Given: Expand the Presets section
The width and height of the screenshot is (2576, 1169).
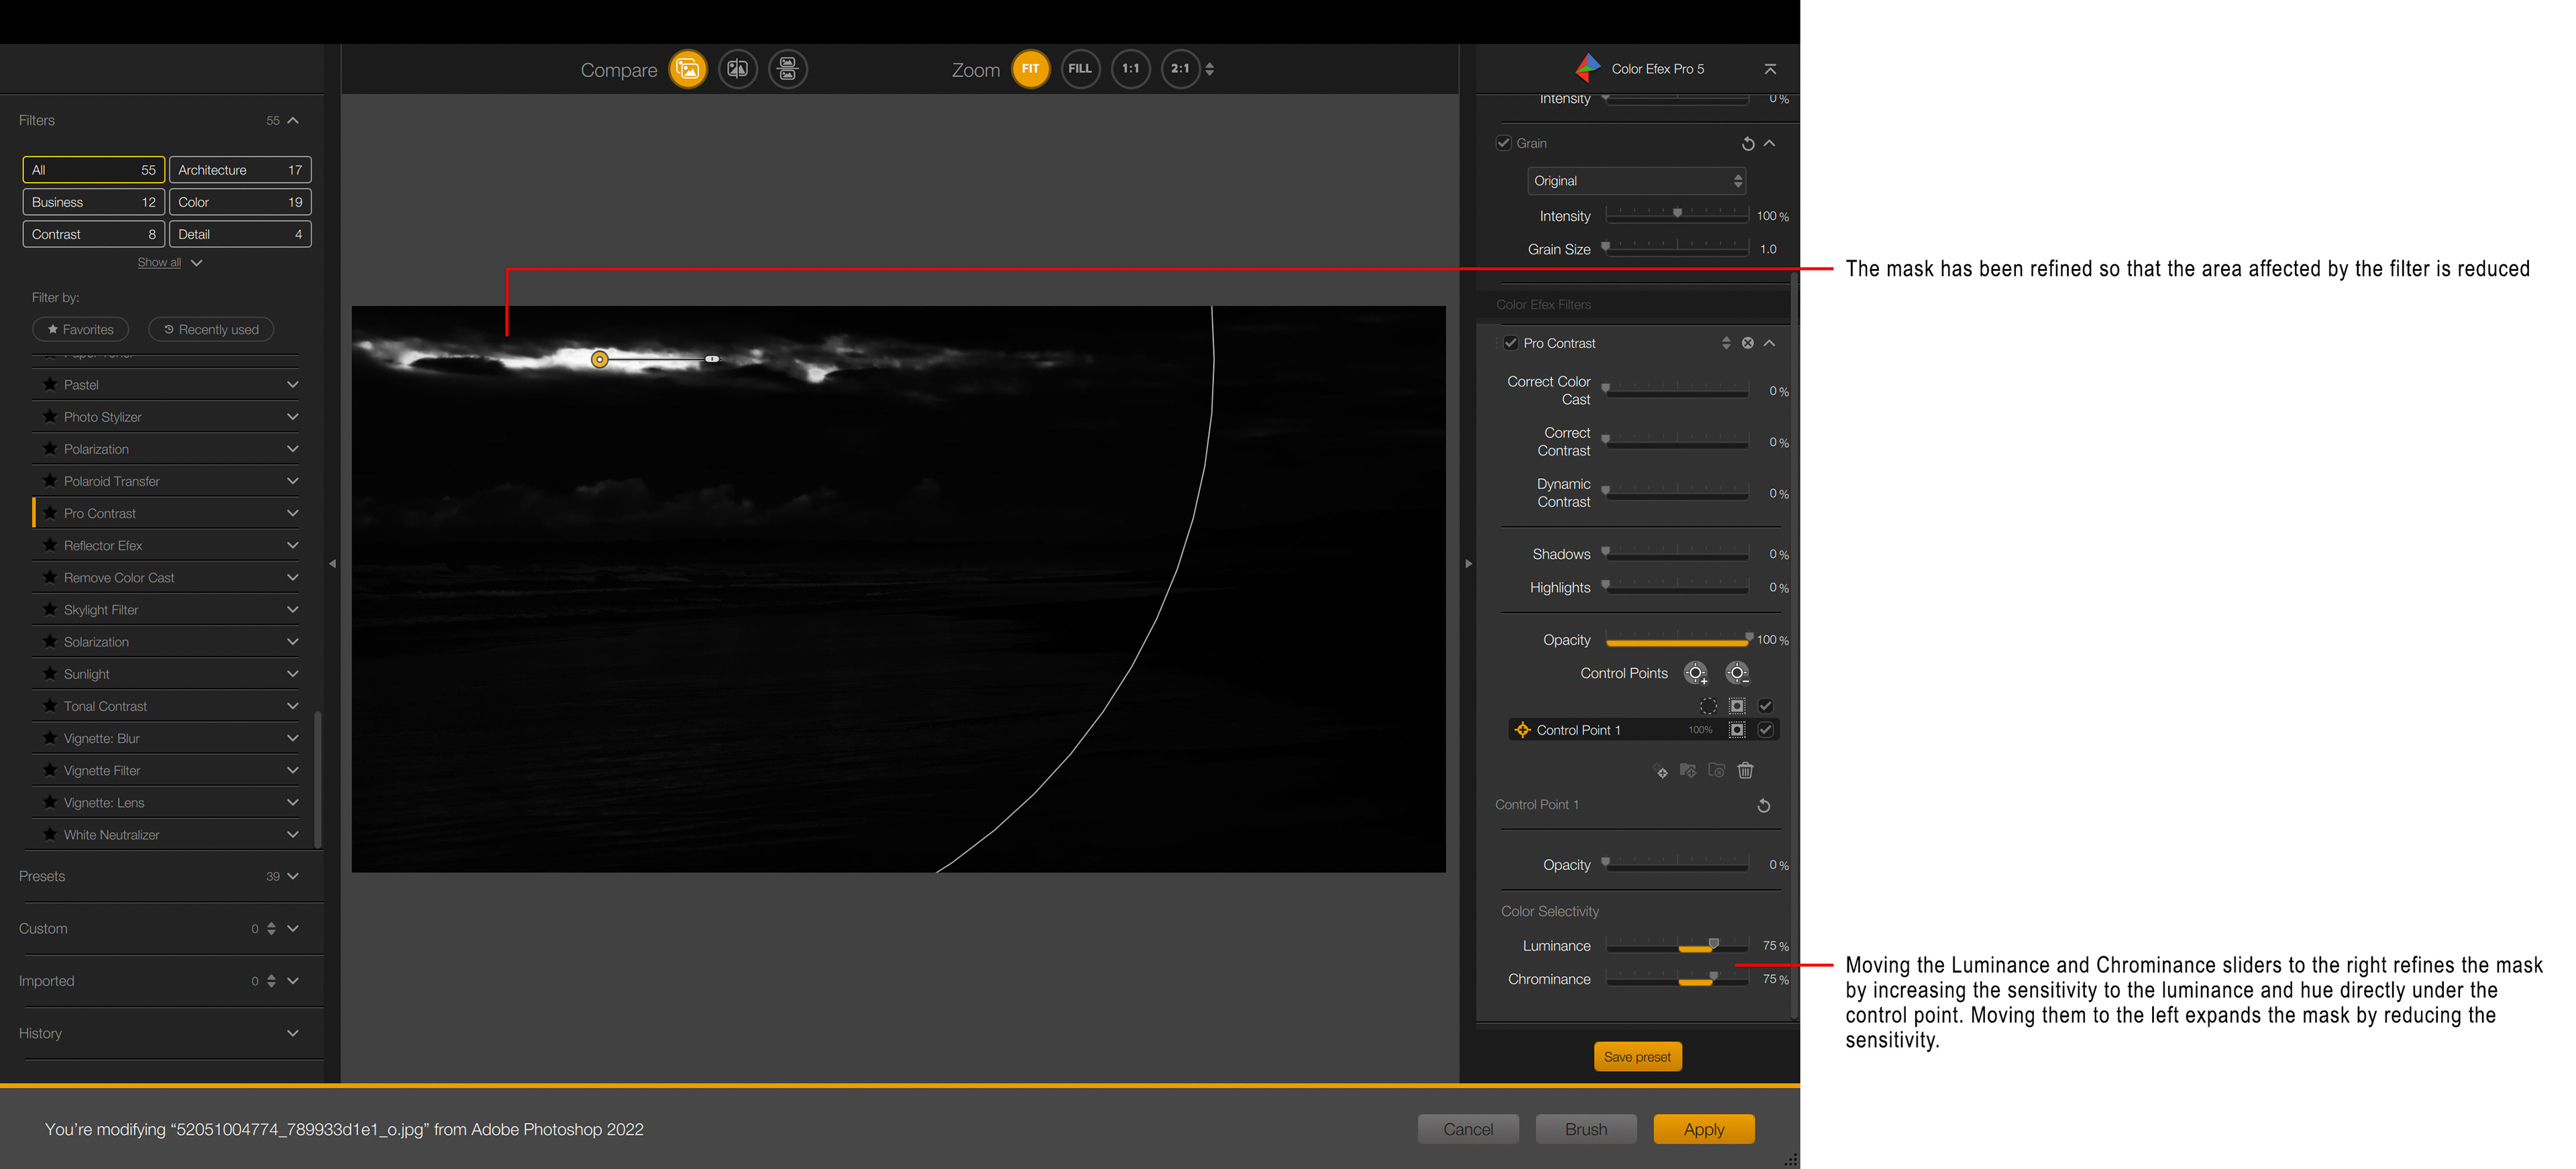Looking at the screenshot, I should (x=292, y=876).
